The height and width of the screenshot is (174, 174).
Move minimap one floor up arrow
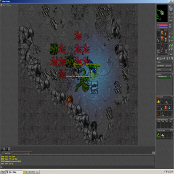[x=172, y=14]
